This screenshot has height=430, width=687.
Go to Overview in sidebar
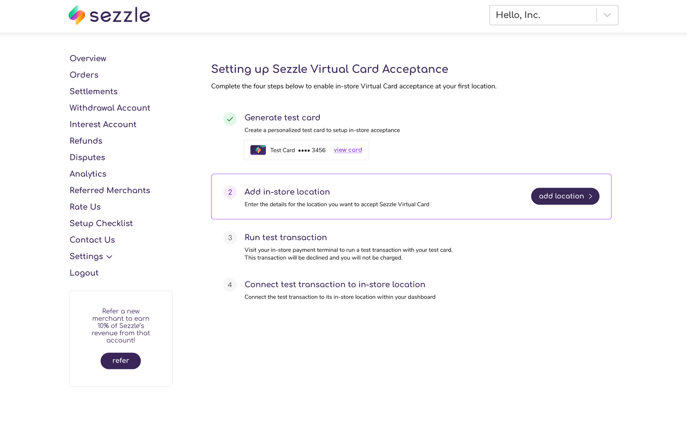pos(88,59)
